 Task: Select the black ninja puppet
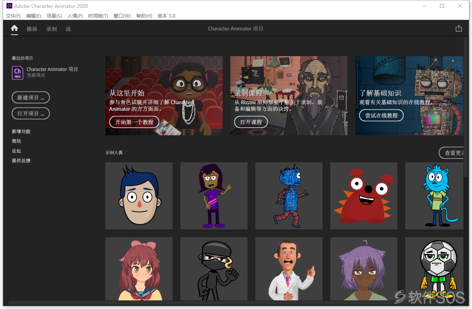(214, 269)
